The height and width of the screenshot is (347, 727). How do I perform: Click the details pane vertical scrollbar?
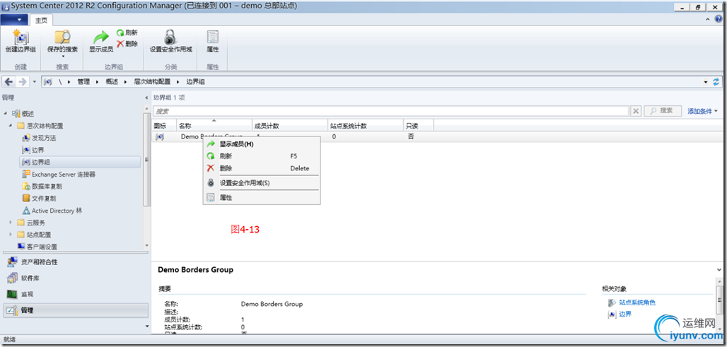[719, 301]
